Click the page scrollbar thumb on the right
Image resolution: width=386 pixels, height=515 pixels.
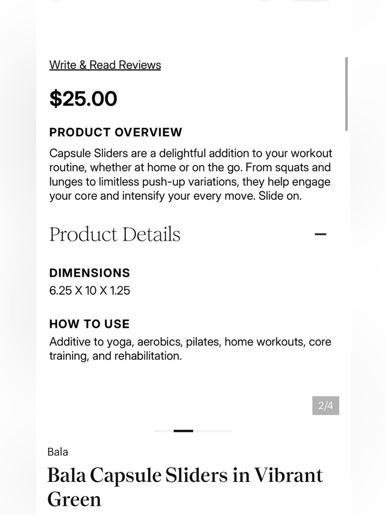click(346, 94)
